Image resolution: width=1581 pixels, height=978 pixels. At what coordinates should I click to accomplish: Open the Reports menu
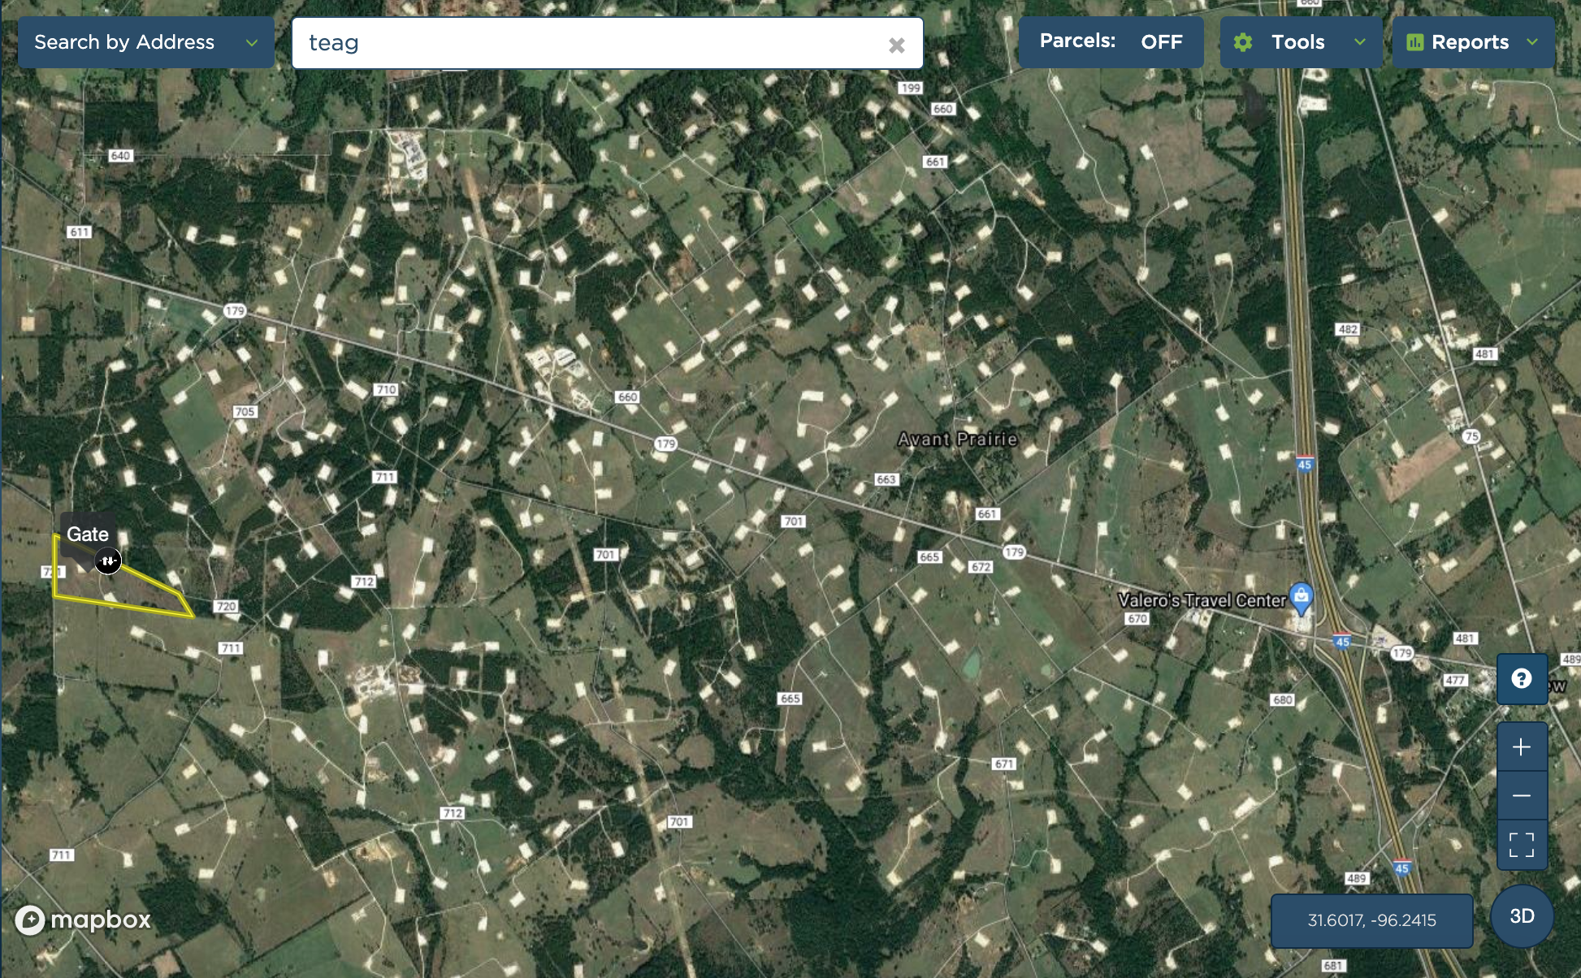(x=1469, y=42)
